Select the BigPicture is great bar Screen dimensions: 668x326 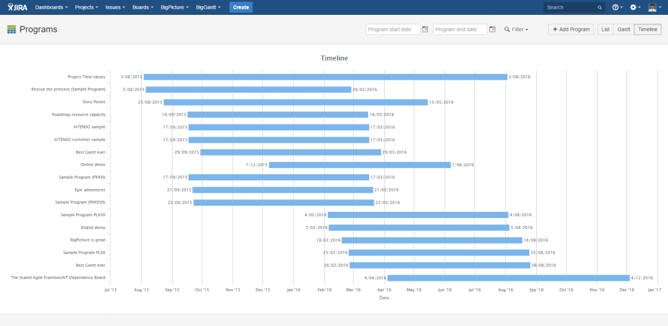coord(432,240)
